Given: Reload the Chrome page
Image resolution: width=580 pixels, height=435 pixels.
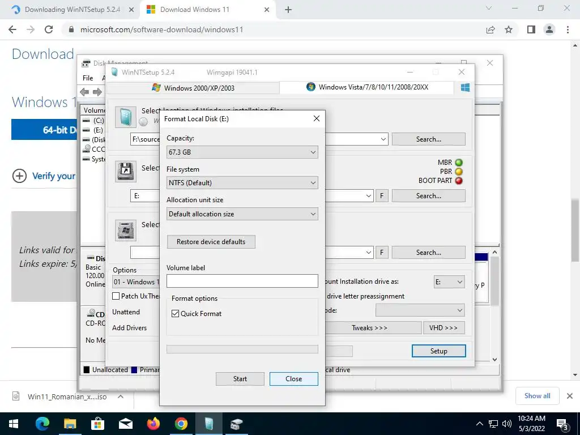Looking at the screenshot, I should click(49, 29).
